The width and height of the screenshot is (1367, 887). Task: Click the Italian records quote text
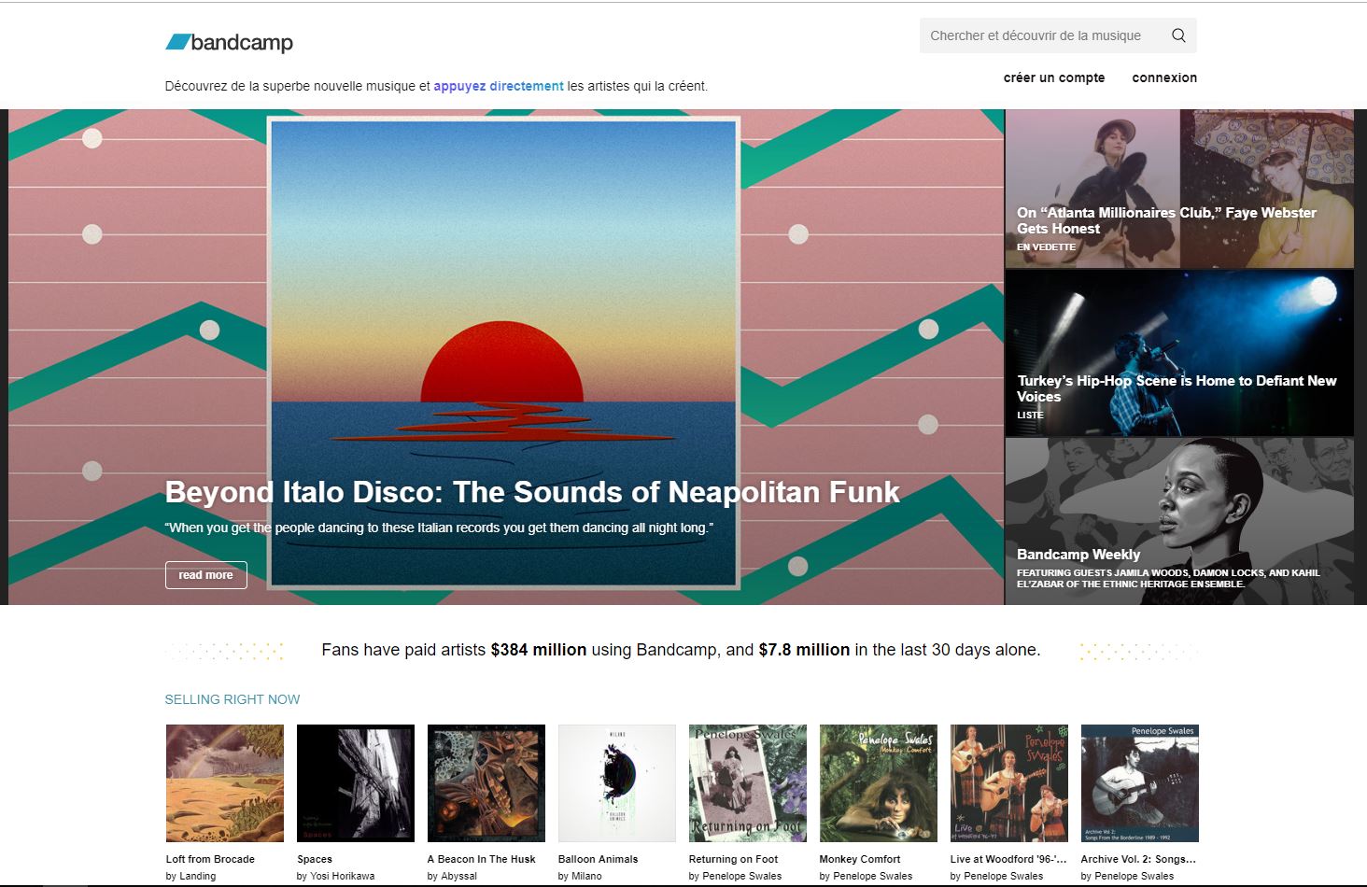click(x=439, y=528)
